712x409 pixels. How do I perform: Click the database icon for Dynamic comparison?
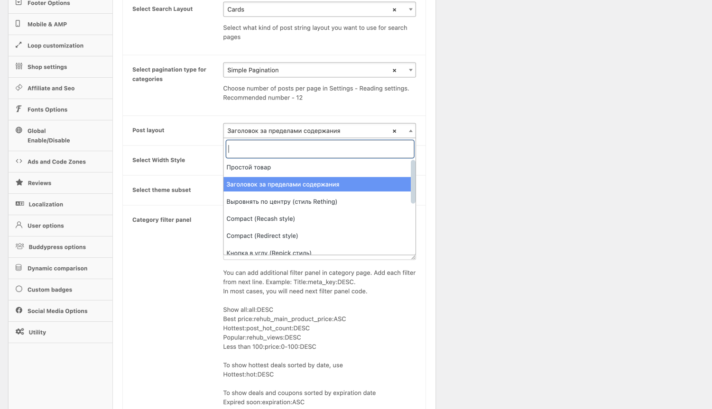coord(19,268)
